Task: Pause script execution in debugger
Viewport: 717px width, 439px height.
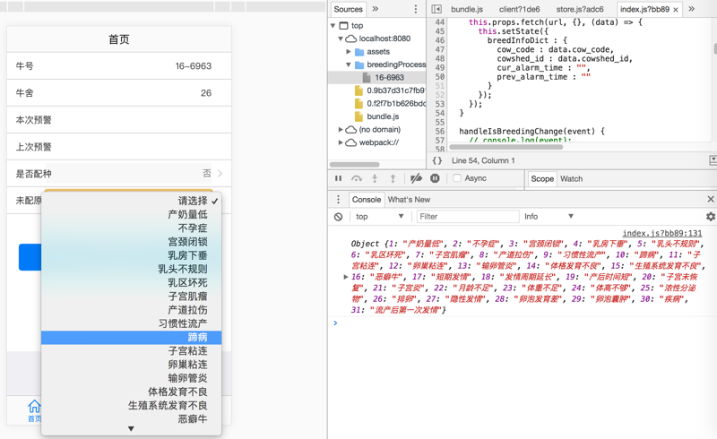Action: [339, 178]
